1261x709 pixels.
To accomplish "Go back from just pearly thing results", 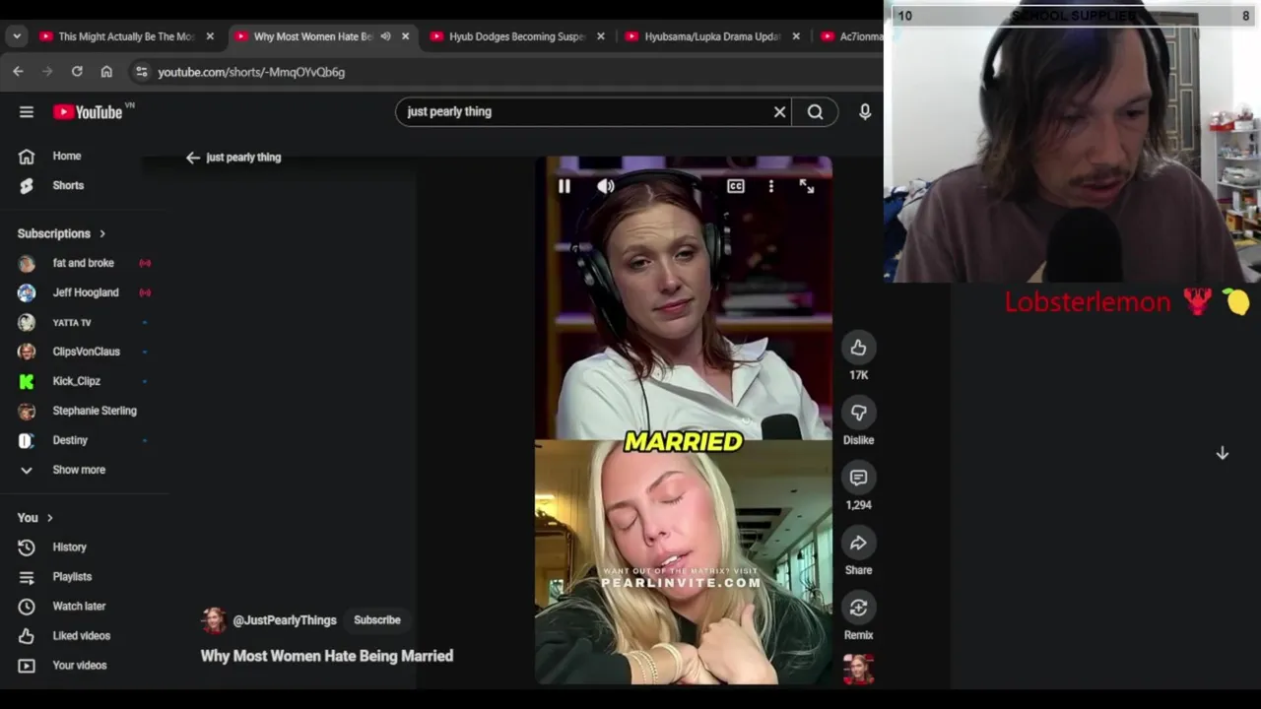I will (193, 158).
